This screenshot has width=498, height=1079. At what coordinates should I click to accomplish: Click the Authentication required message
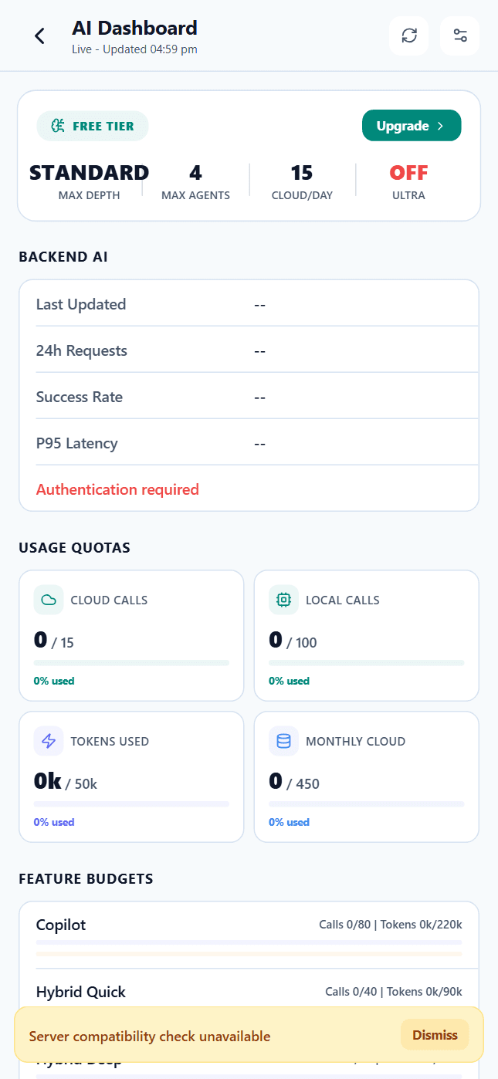[x=117, y=489]
